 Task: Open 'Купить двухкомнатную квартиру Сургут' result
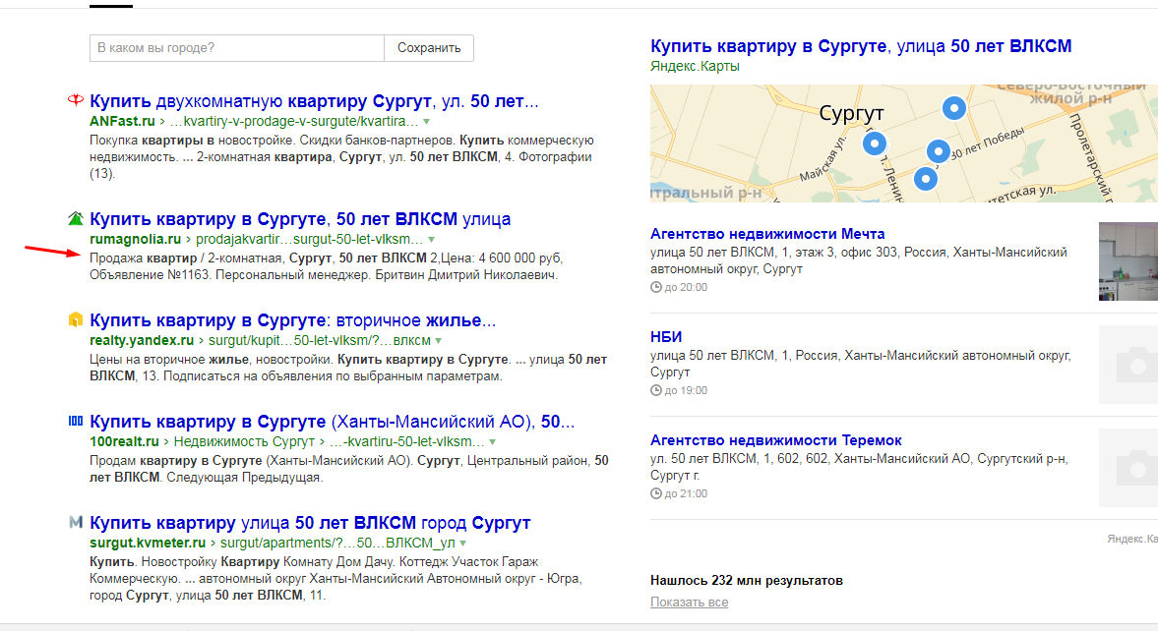314,101
